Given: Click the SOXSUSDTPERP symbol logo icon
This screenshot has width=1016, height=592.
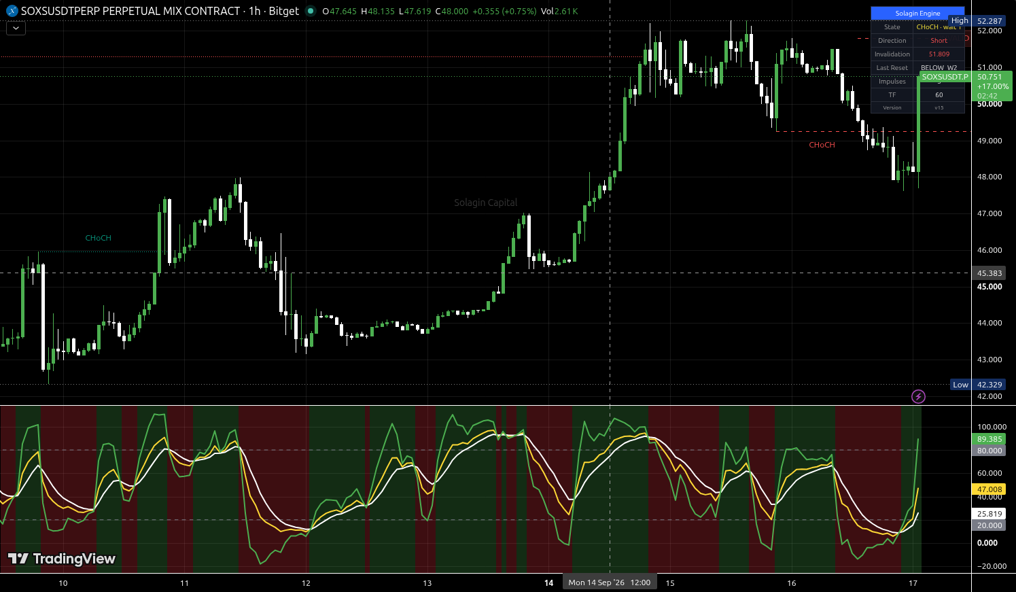Looking at the screenshot, I should coord(12,11).
